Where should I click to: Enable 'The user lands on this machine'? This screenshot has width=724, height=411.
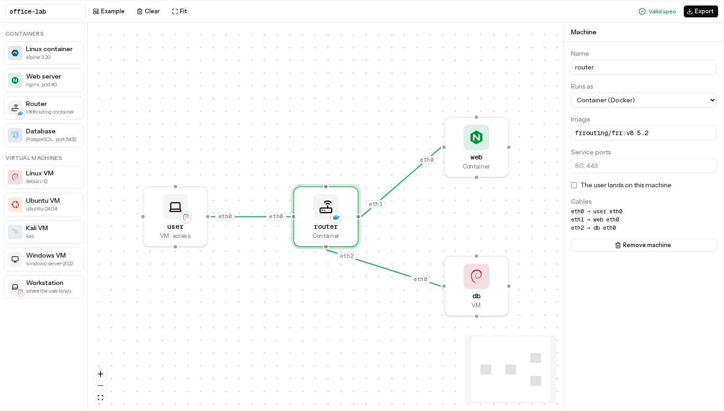tap(574, 185)
